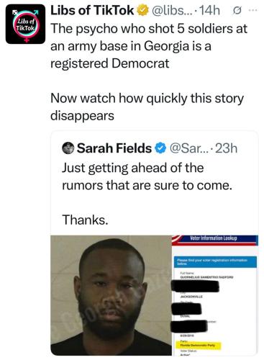The height and width of the screenshot is (360, 264).
Task: Click the 14h post timestamp
Action: (209, 11)
